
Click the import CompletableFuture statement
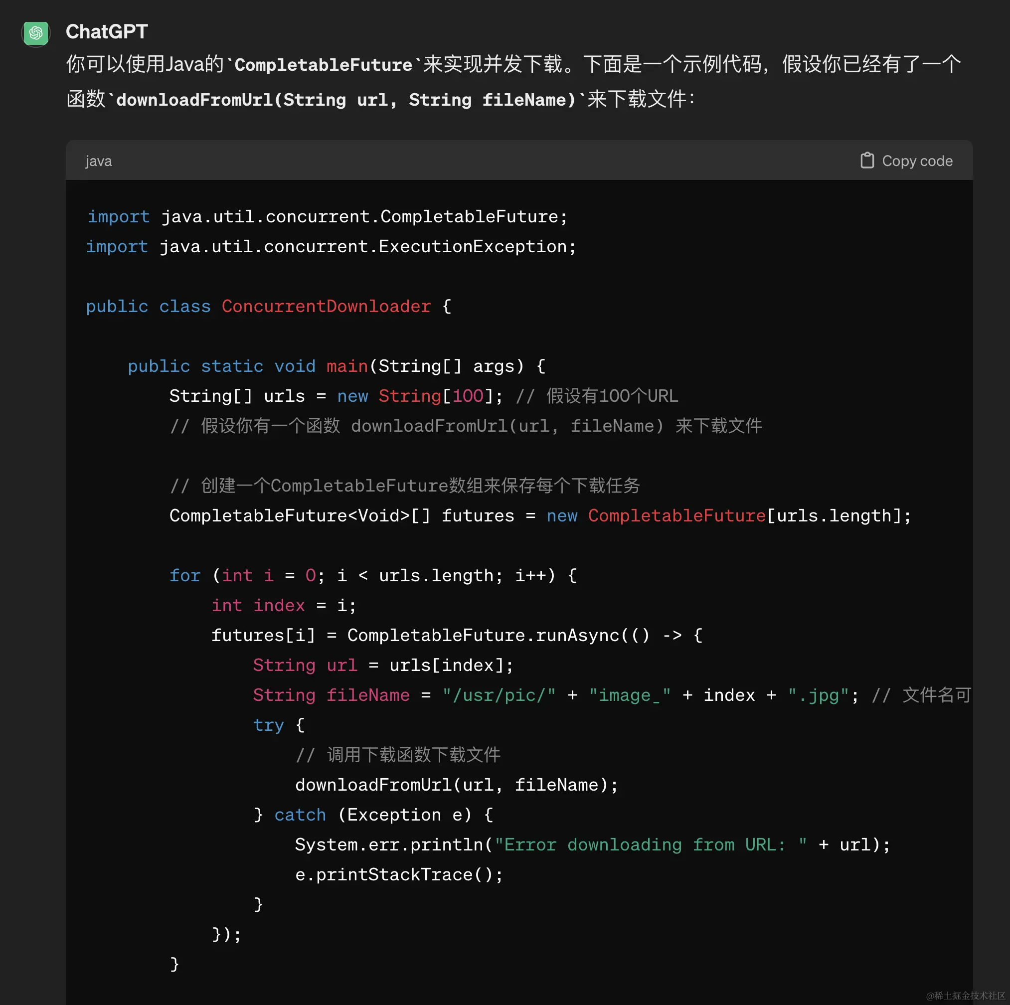click(327, 216)
